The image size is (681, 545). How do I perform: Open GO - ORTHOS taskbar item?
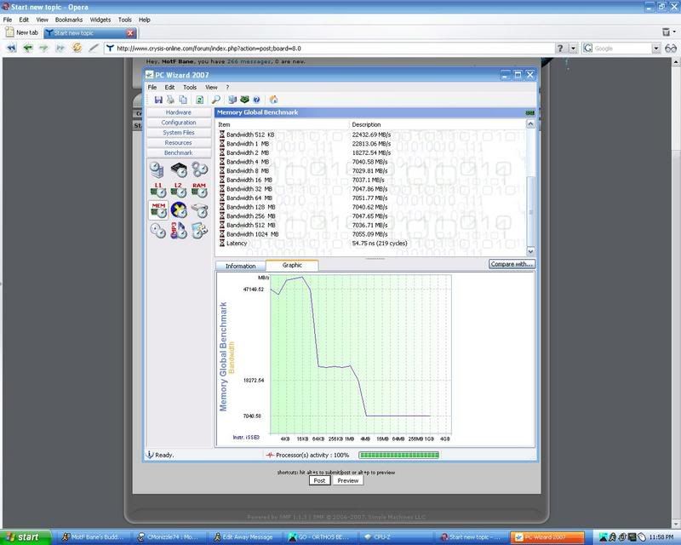pos(321,537)
